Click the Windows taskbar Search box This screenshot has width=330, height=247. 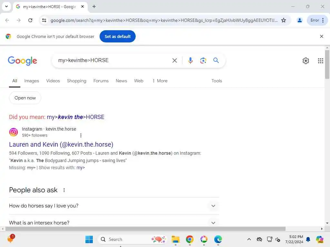[x=132, y=239]
